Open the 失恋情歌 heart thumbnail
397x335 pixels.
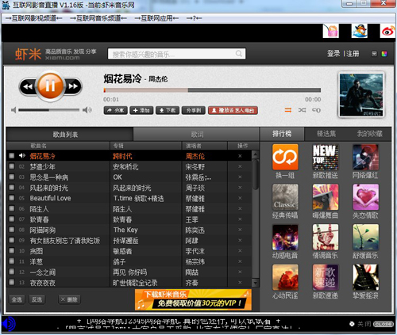pyautogui.click(x=365, y=197)
